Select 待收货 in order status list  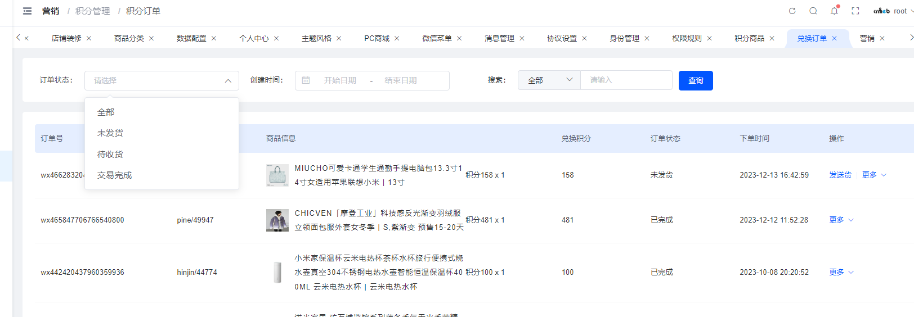162,155
